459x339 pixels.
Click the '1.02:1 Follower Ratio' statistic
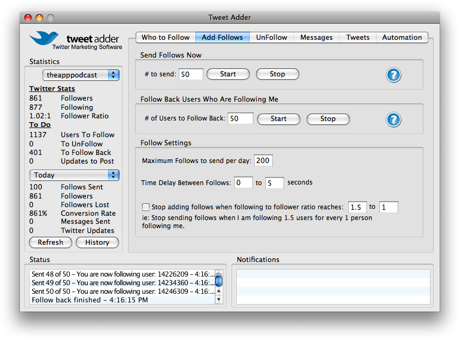69,116
